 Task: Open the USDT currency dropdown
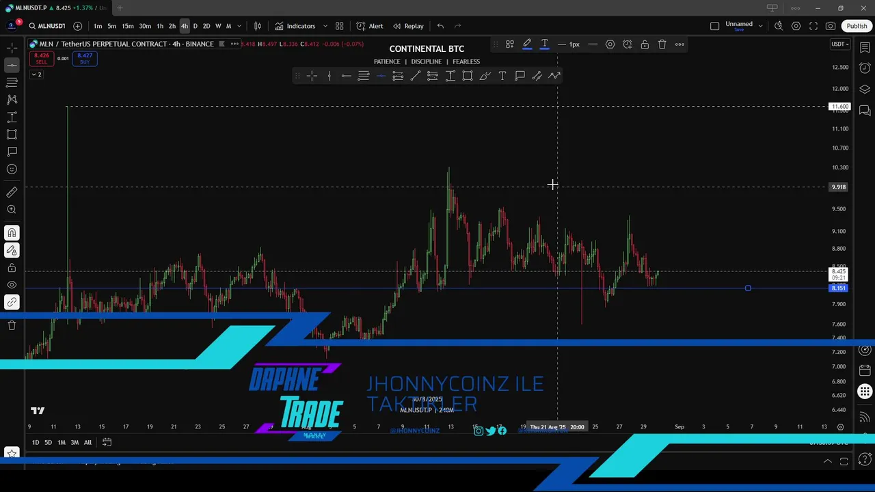tap(839, 44)
